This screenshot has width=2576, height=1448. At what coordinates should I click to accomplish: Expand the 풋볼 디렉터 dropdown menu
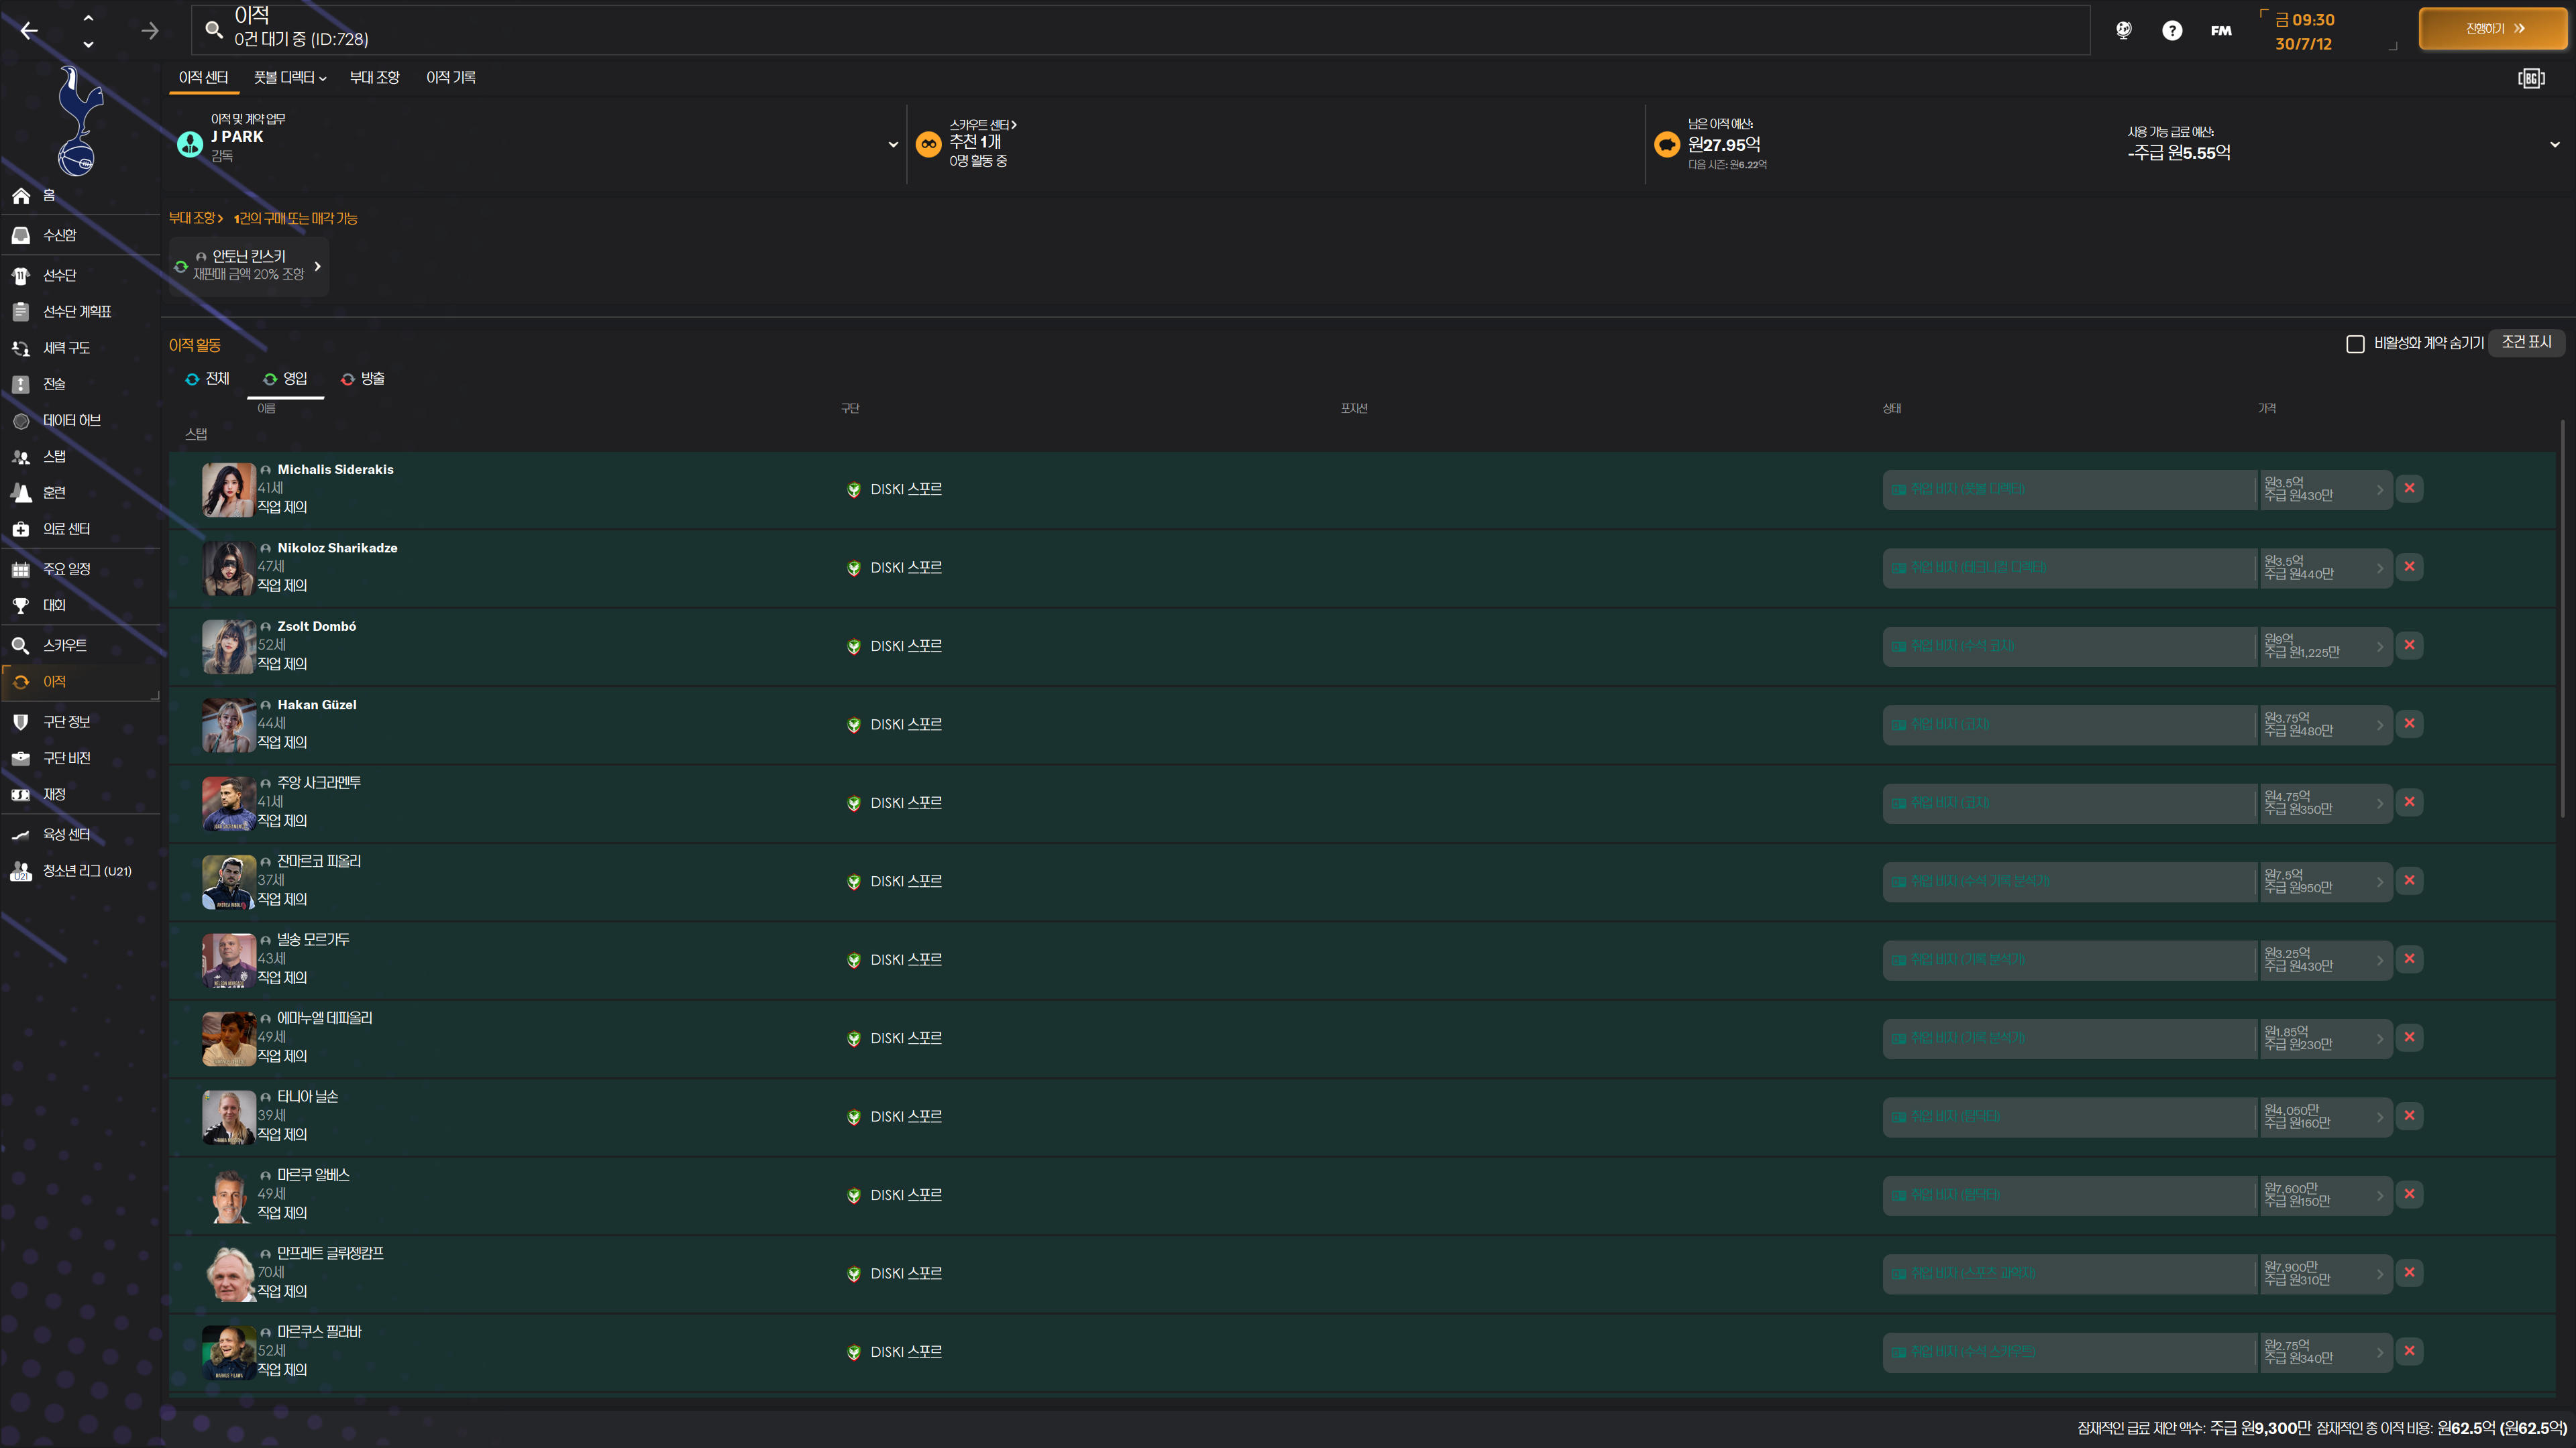[290, 78]
